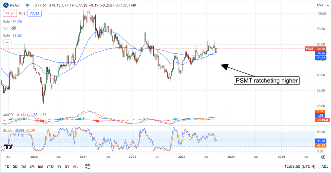Toggle volume visibility eye icon

[14, 29]
